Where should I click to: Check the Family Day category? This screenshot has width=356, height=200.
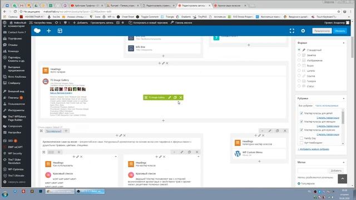pos(301,138)
